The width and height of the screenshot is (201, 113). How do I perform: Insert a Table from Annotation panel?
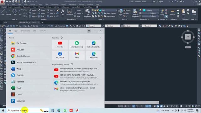[x=77, y=16]
